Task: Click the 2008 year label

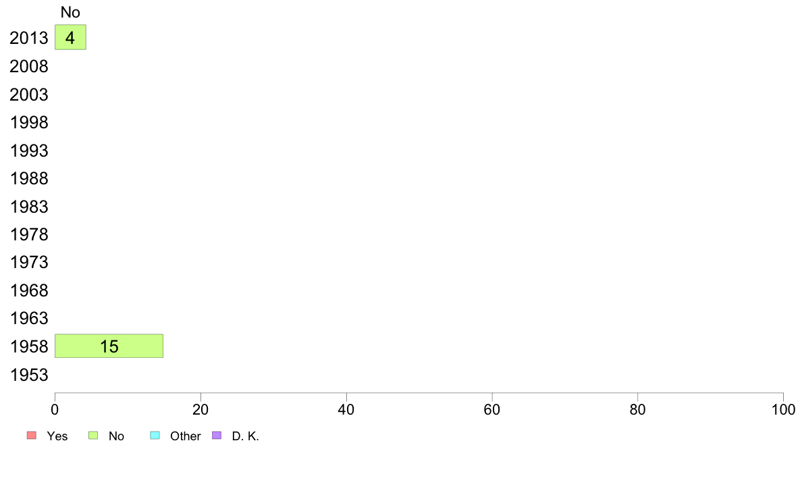Action: (x=28, y=66)
